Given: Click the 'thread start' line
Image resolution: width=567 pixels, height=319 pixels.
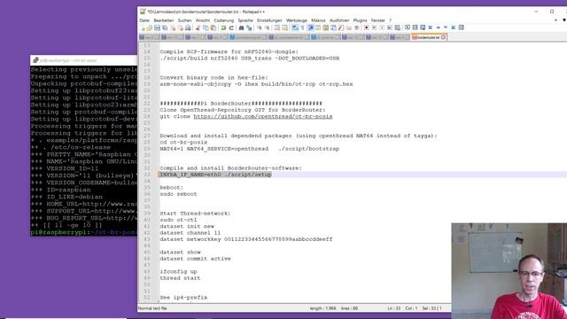Looking at the screenshot, I should pyautogui.click(x=180, y=278).
